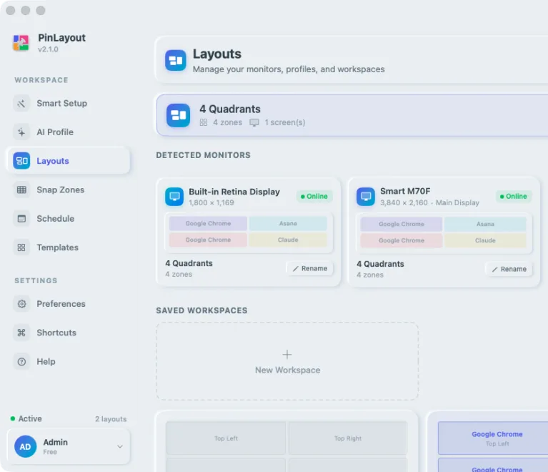The height and width of the screenshot is (472, 548).
Task: Click the Help question mark icon
Action: (21, 361)
